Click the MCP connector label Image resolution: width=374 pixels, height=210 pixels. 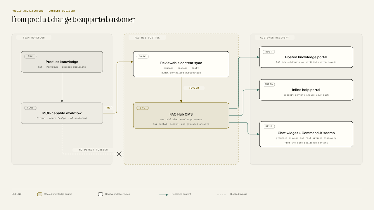(x=110, y=108)
